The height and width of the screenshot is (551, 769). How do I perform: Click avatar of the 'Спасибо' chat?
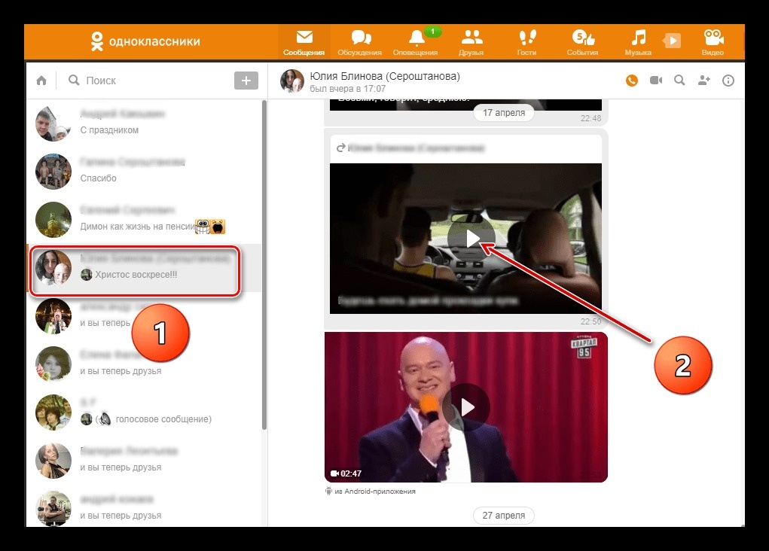[53, 171]
